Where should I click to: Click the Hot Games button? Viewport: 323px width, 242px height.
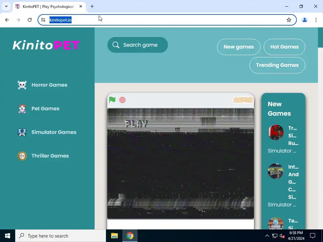284,47
